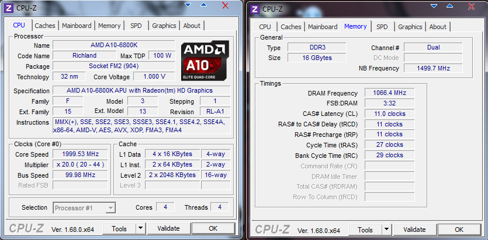Click the Instructions list field

[x=141, y=126]
